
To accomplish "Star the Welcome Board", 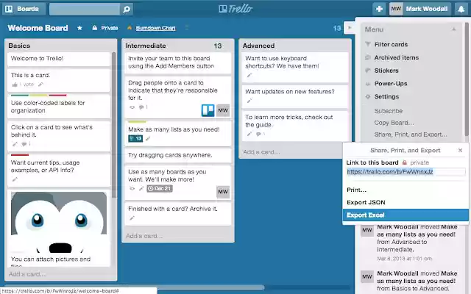I will pos(79,28).
